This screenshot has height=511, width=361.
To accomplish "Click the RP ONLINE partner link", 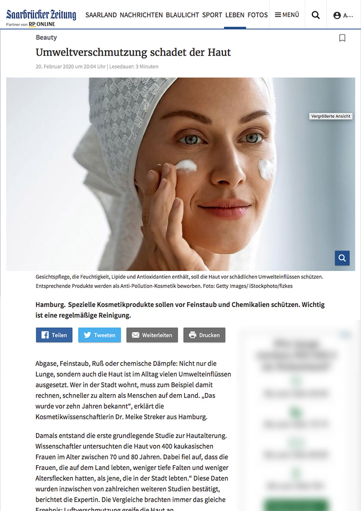I will (42, 24).
